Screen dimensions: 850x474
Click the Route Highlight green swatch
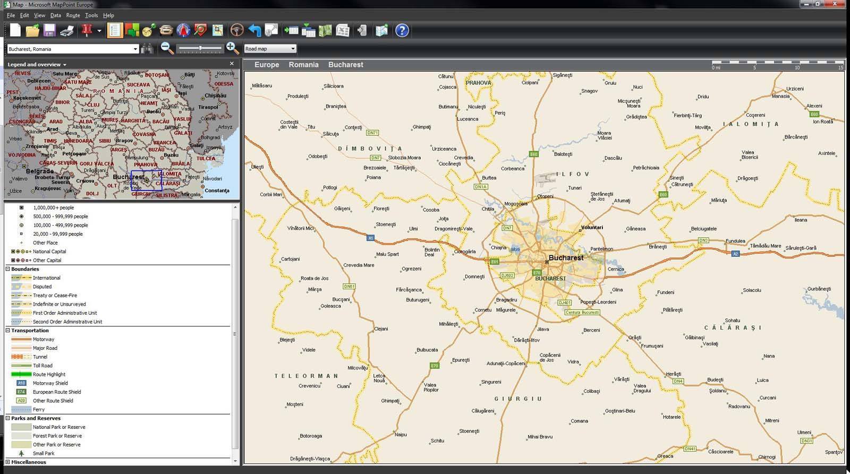pyautogui.click(x=21, y=374)
